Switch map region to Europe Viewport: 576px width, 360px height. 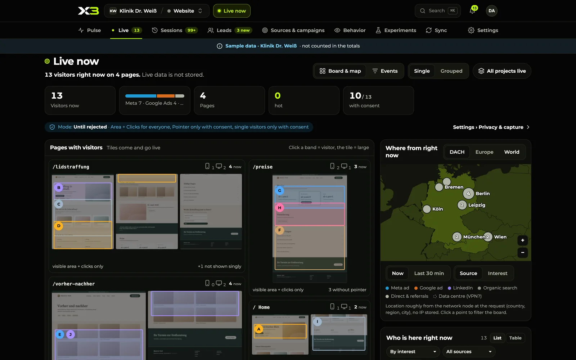coord(484,152)
